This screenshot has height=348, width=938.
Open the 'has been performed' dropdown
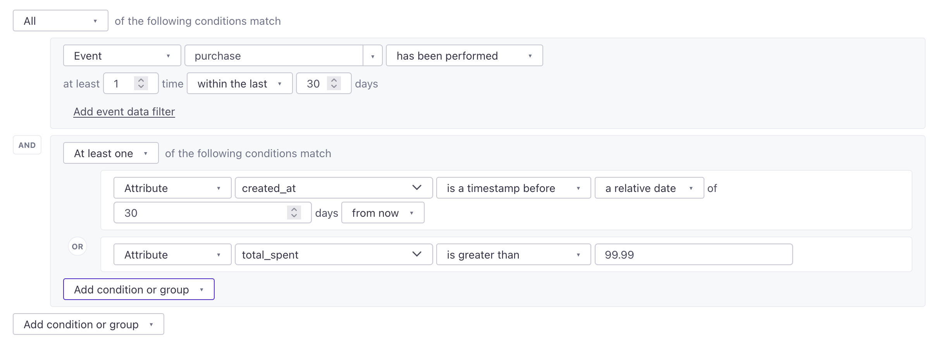point(464,56)
